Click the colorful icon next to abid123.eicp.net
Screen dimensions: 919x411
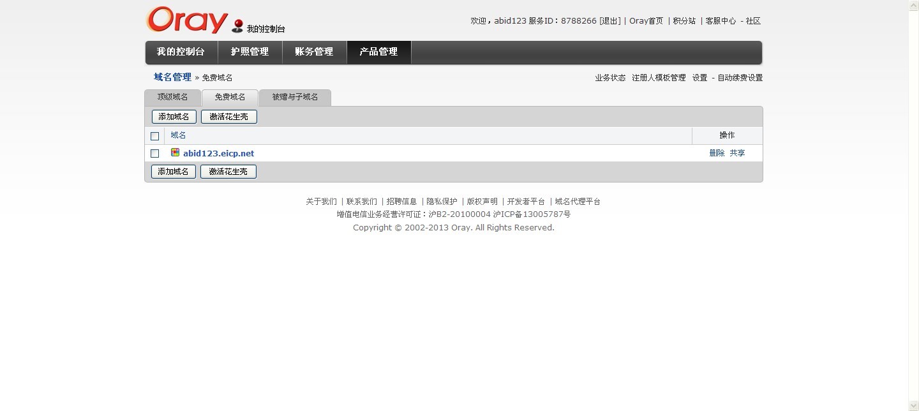(x=175, y=153)
